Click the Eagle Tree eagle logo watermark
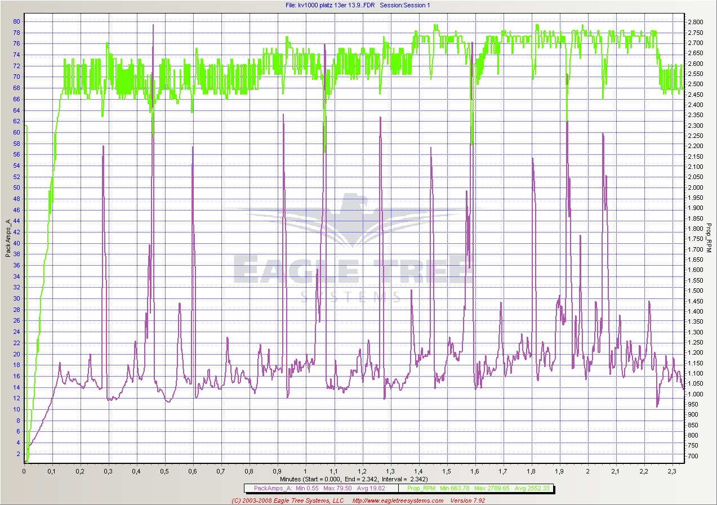This screenshot has width=717, height=505. [354, 221]
